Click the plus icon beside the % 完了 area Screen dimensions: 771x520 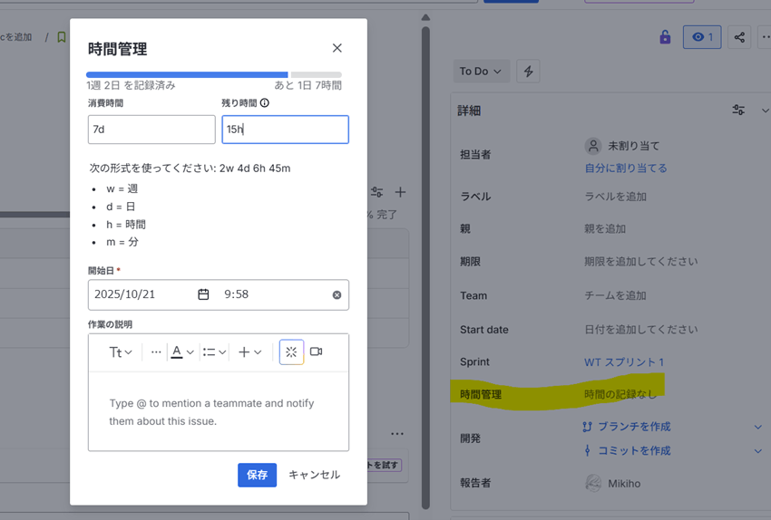click(400, 192)
